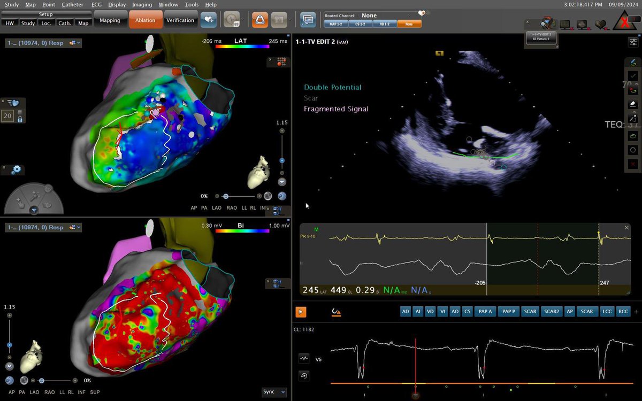Switch upper LAT map to RAO view
This screenshot has height=401, width=642.
pos(232,207)
